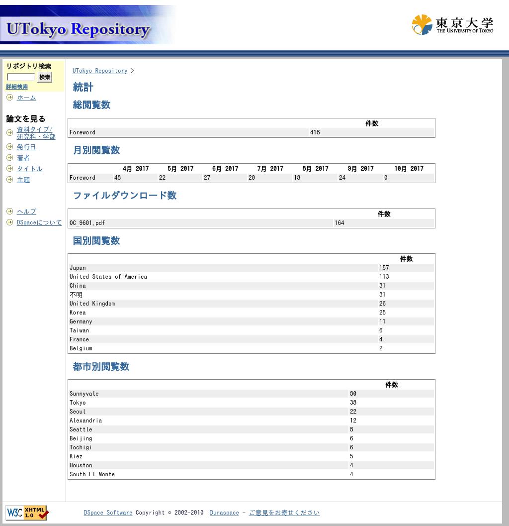Click the Tokyo city row

[x=252, y=403]
